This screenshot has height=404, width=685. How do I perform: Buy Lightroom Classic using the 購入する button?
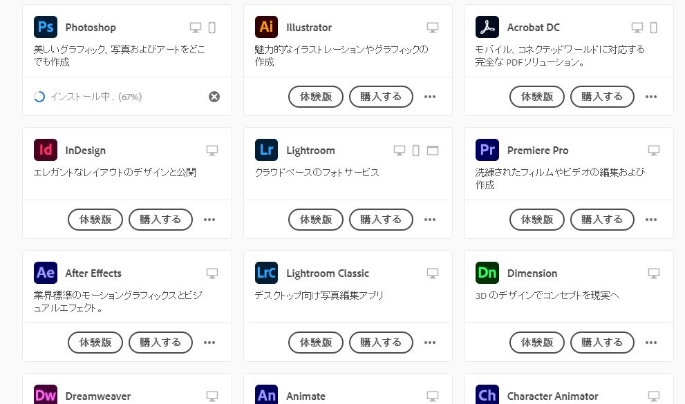coord(381,343)
